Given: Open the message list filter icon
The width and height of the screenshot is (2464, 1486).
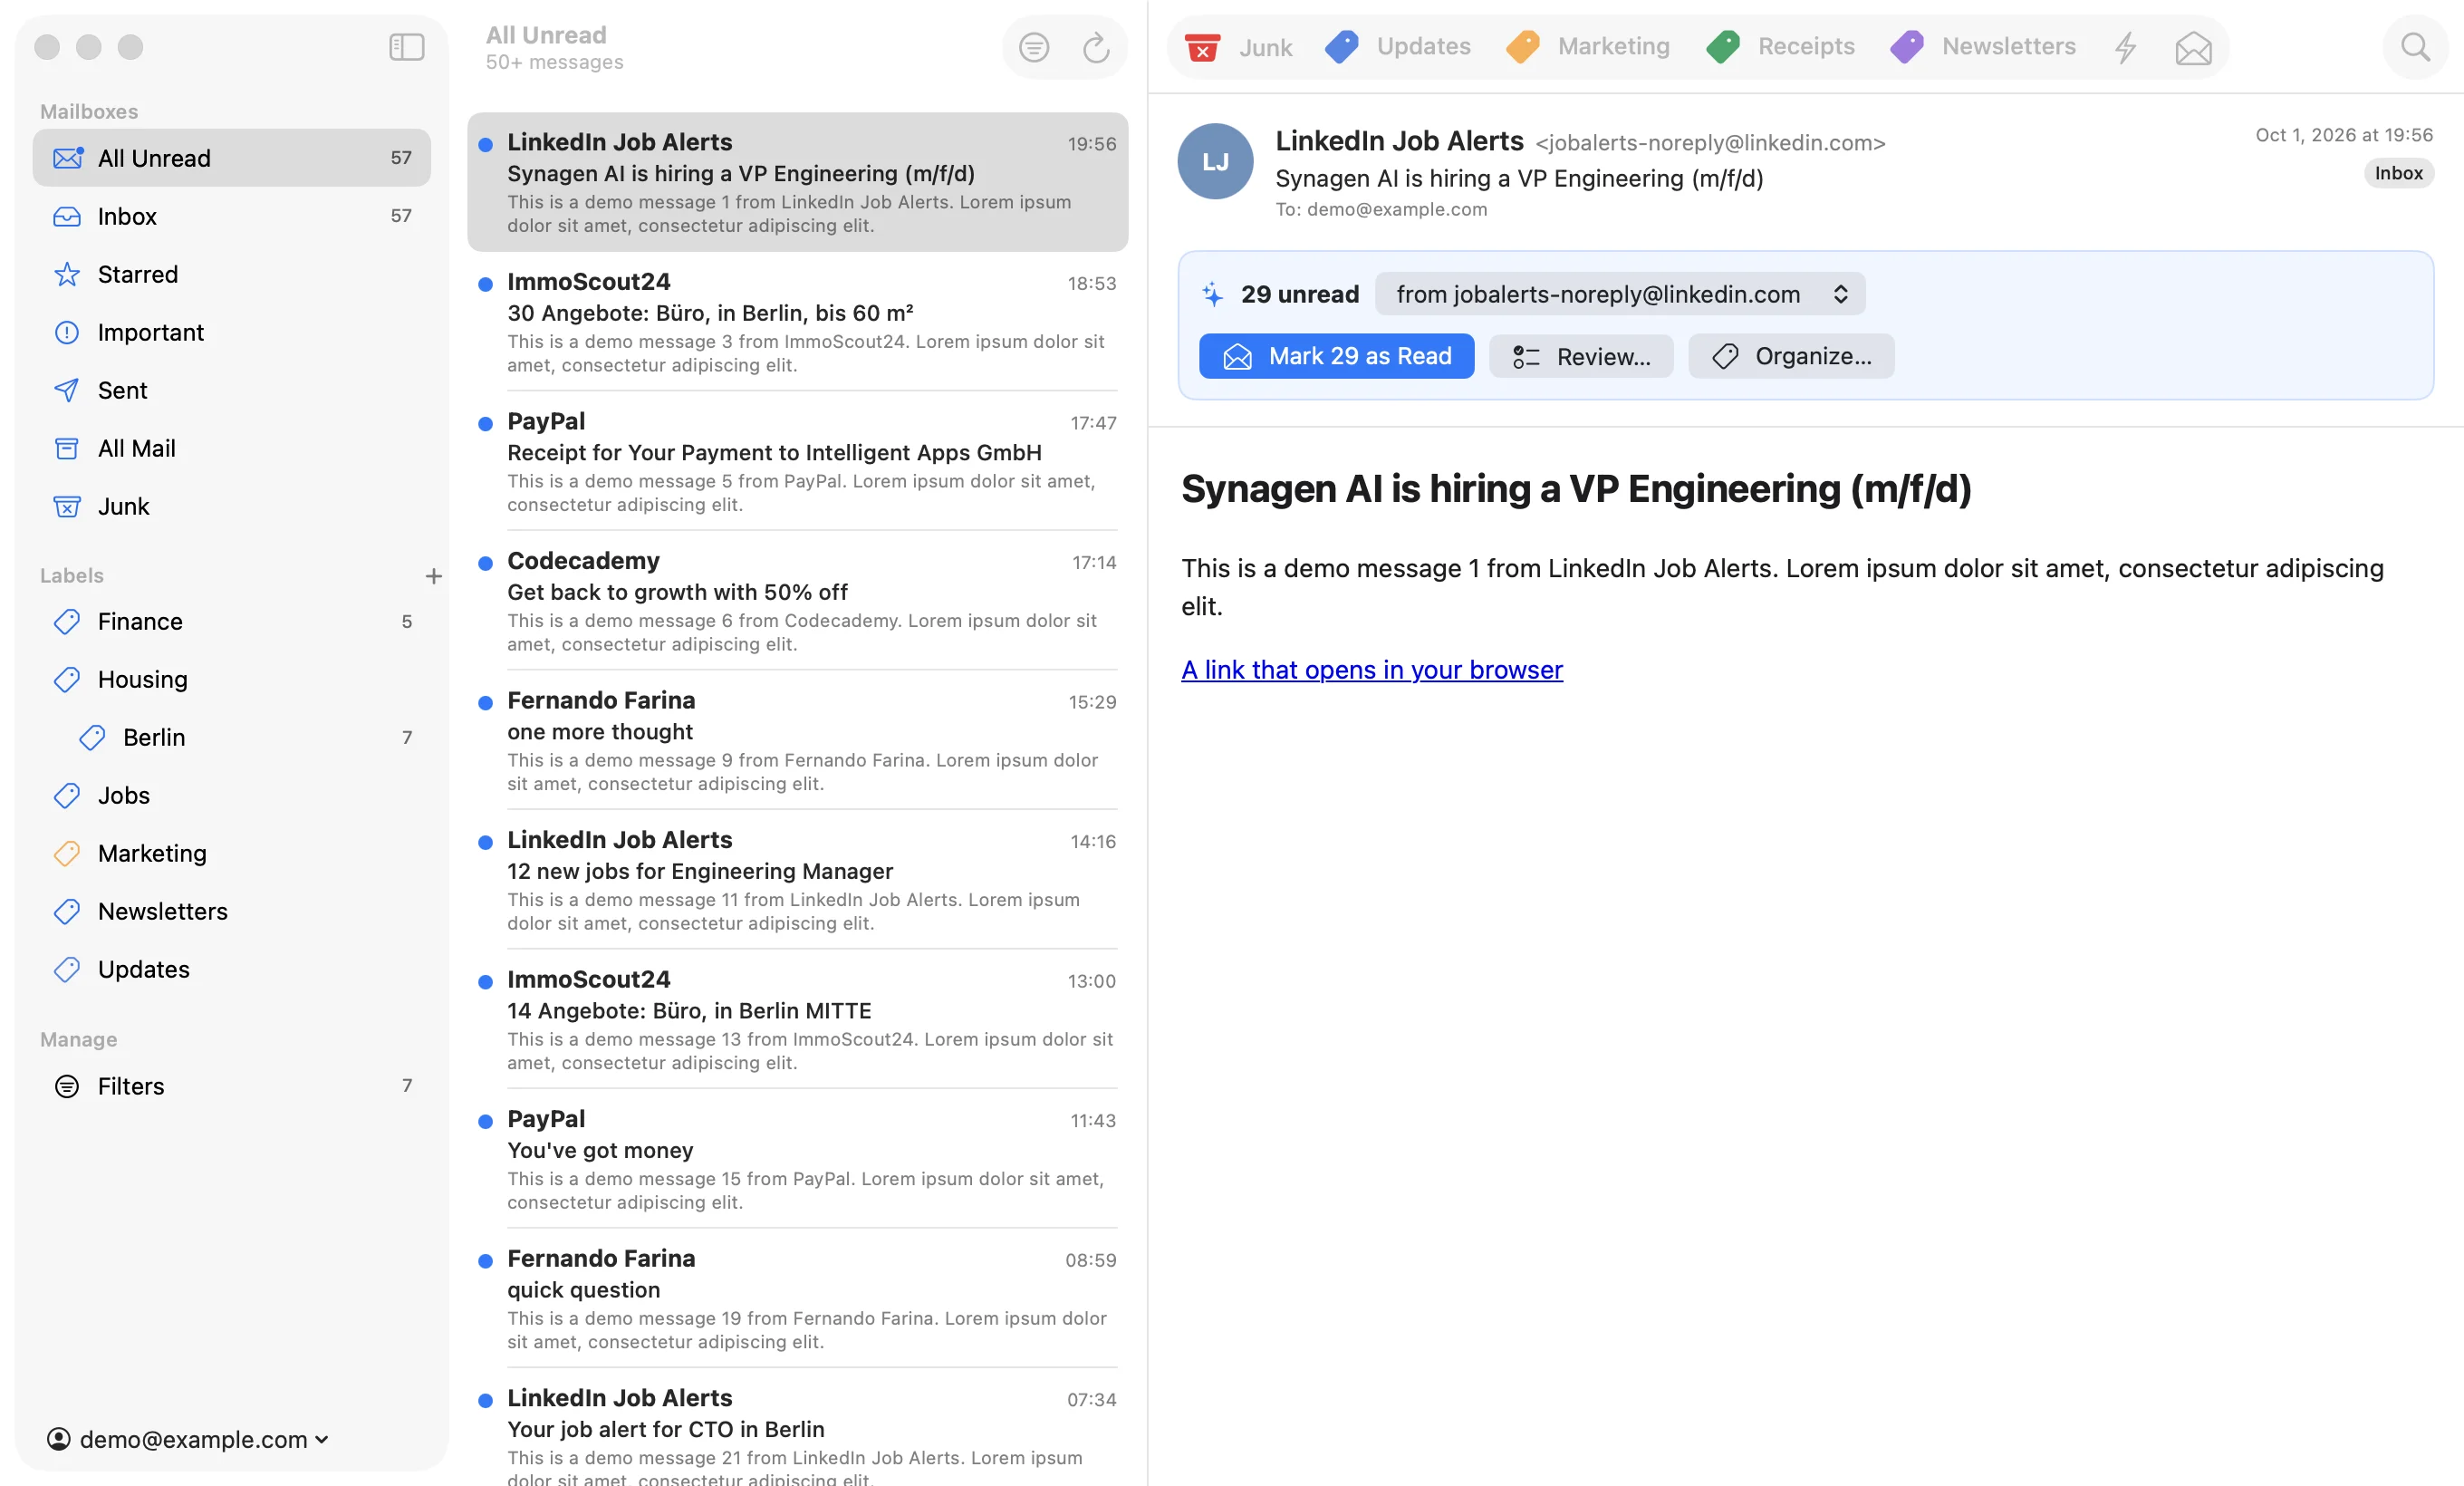Looking at the screenshot, I should click(1034, 47).
